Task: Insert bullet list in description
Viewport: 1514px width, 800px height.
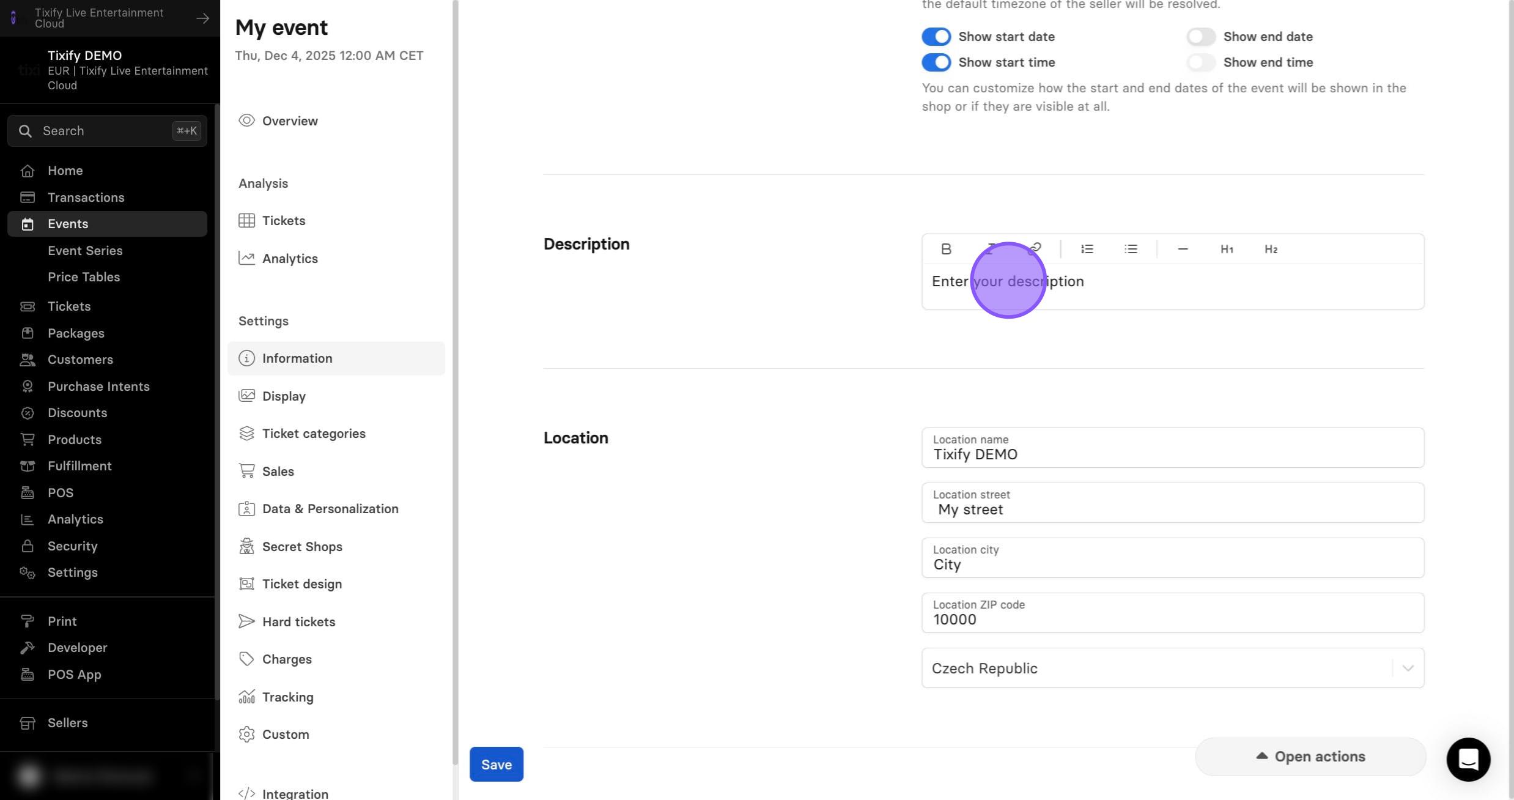Action: (1131, 249)
